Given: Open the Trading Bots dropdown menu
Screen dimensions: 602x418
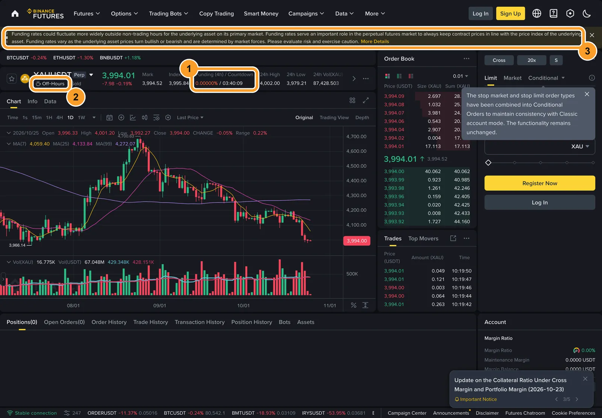Looking at the screenshot, I should pyautogui.click(x=168, y=14).
